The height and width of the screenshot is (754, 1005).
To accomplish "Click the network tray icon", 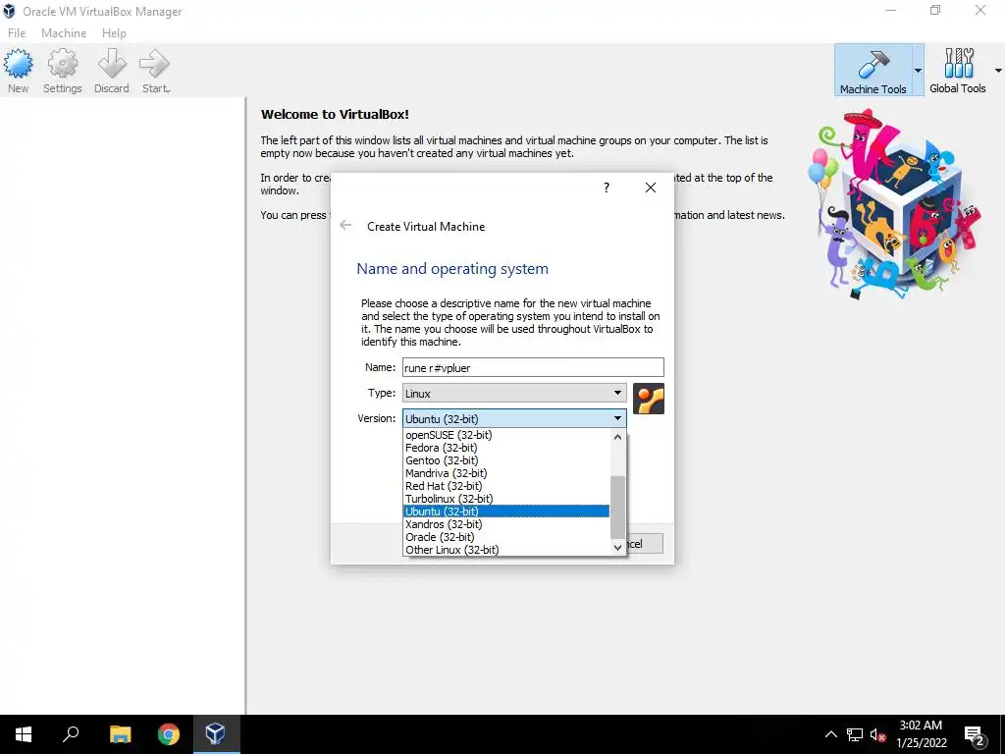I will click(x=855, y=734).
